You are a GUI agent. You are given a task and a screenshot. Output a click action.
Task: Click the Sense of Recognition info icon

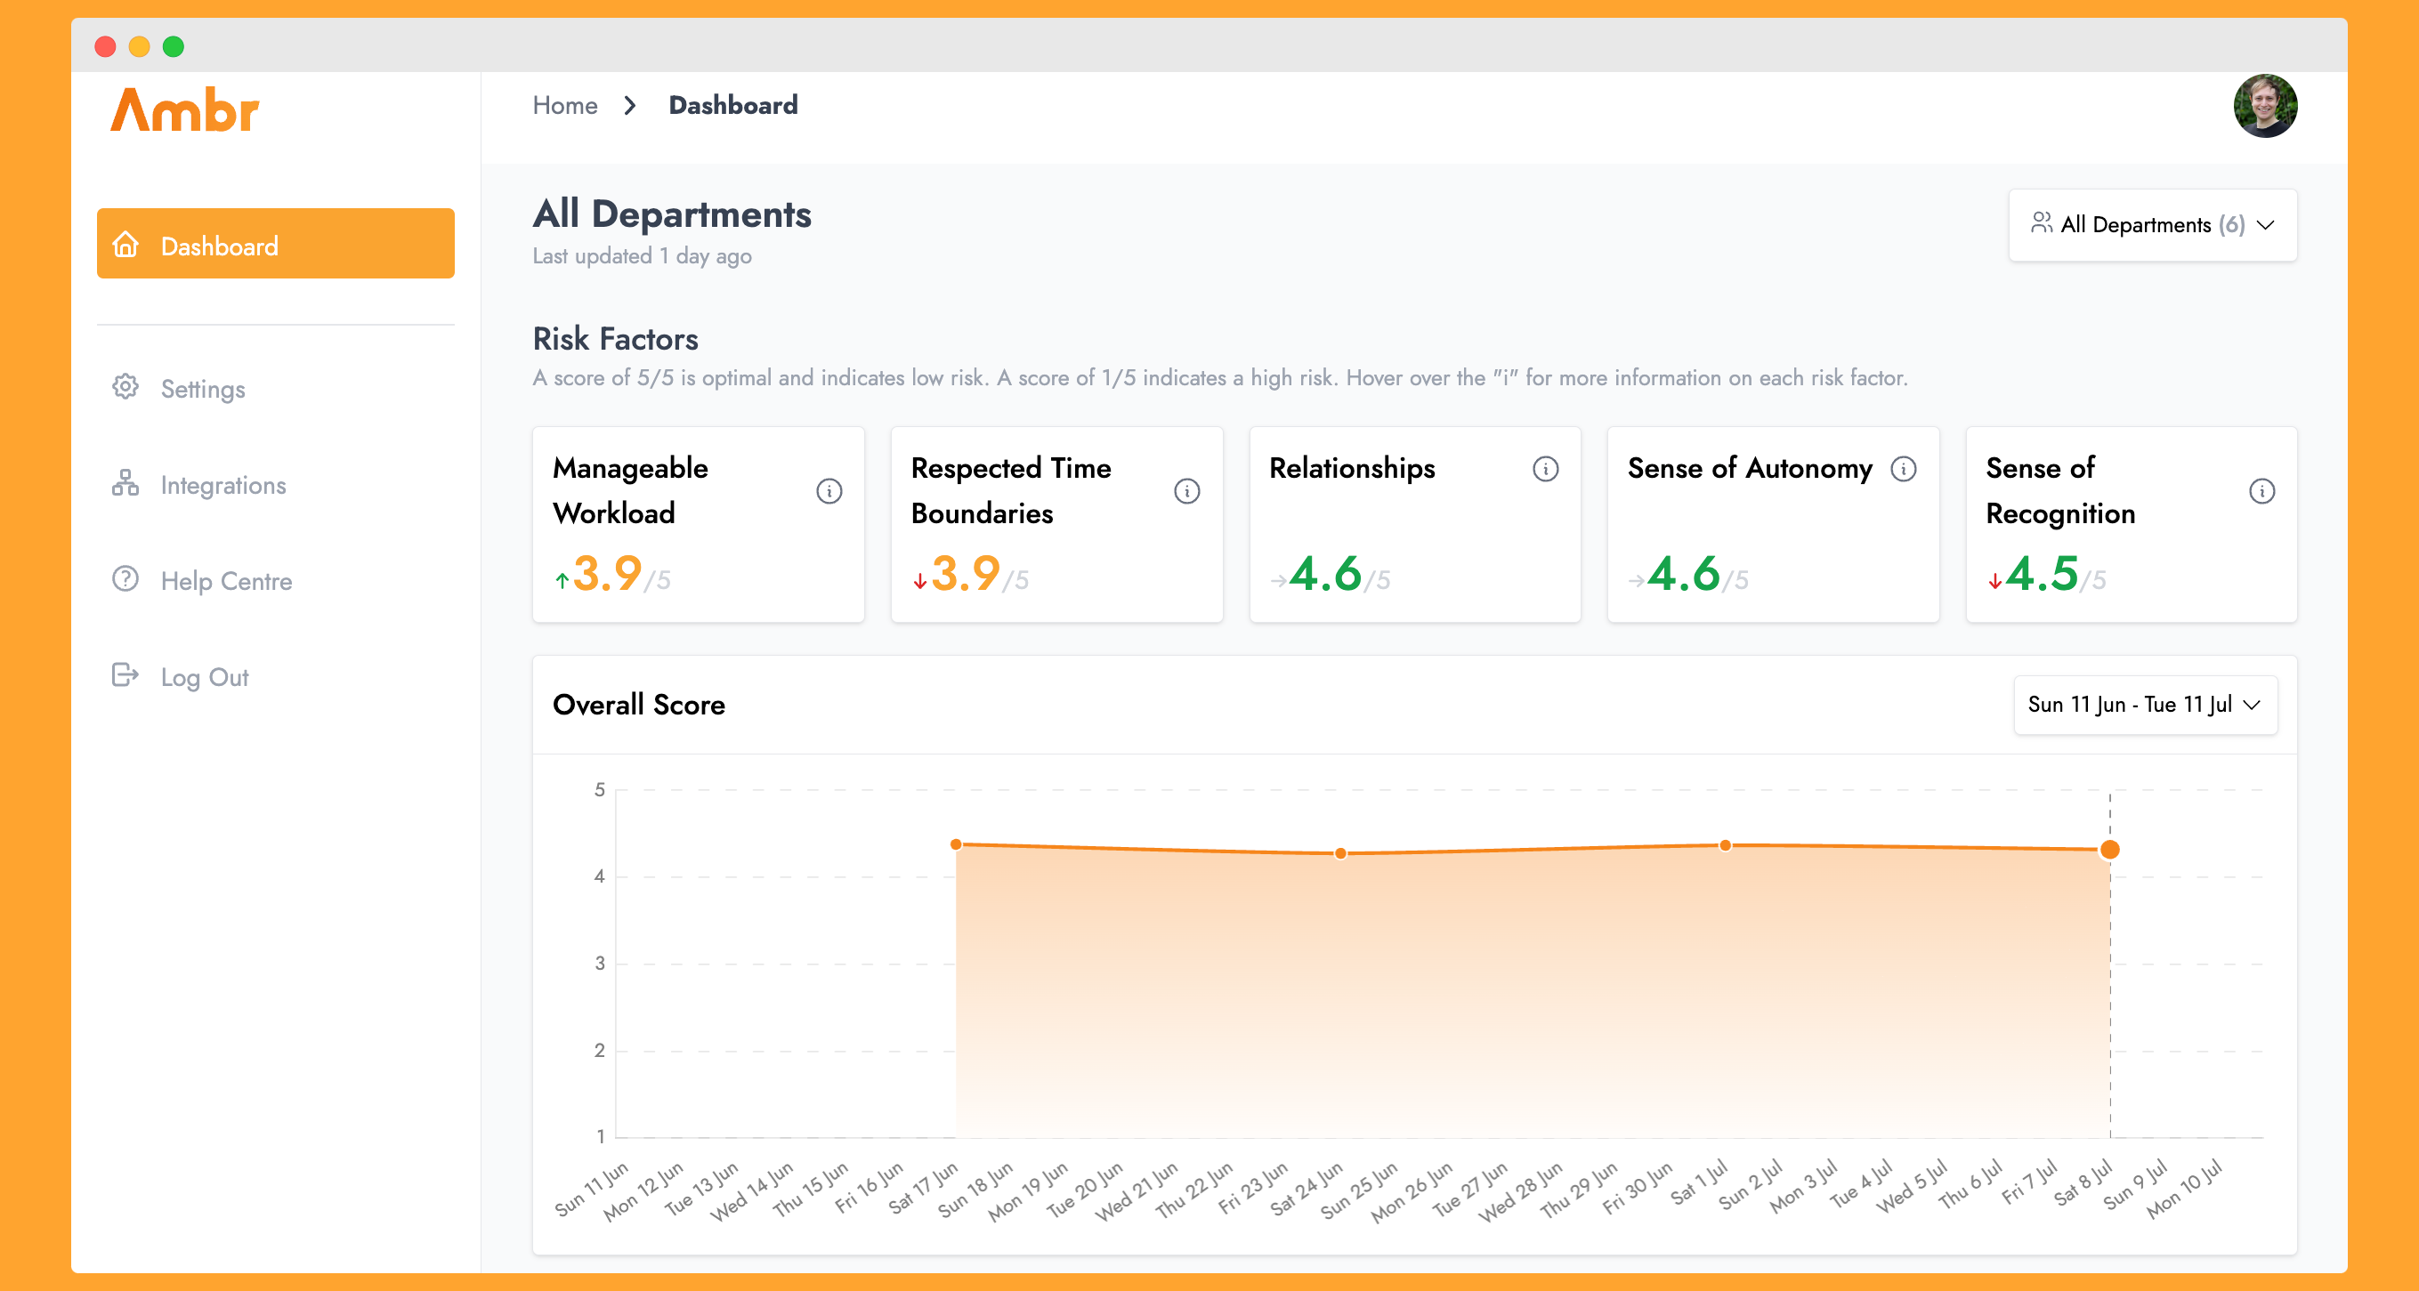(x=2261, y=490)
